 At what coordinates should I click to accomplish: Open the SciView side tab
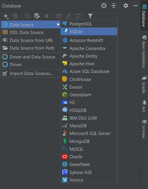pyautogui.click(x=144, y=129)
